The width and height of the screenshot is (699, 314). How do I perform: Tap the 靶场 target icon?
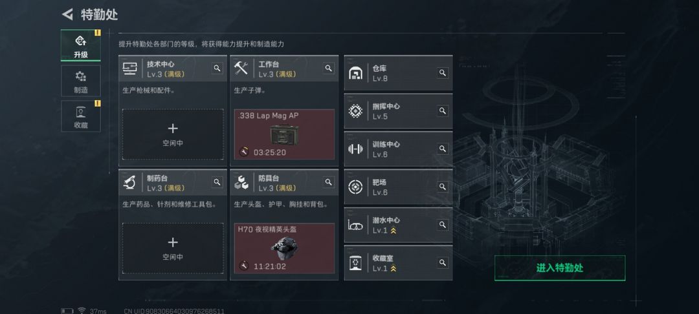pyautogui.click(x=355, y=187)
